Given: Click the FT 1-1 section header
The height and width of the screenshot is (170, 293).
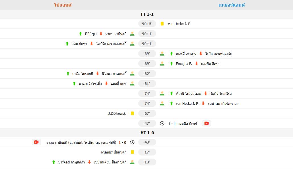Looking at the screenshot, I should pyautogui.click(x=147, y=14).
